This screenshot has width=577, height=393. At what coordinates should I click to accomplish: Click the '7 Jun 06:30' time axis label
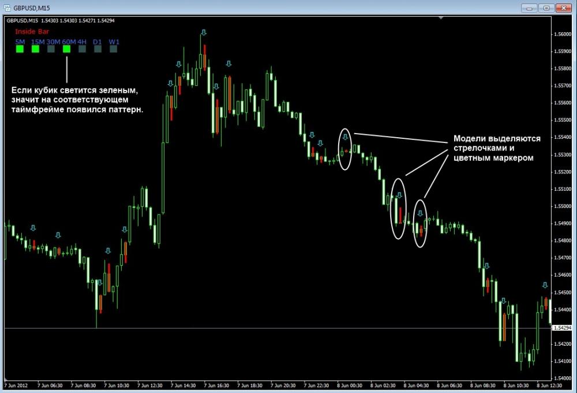pos(50,386)
